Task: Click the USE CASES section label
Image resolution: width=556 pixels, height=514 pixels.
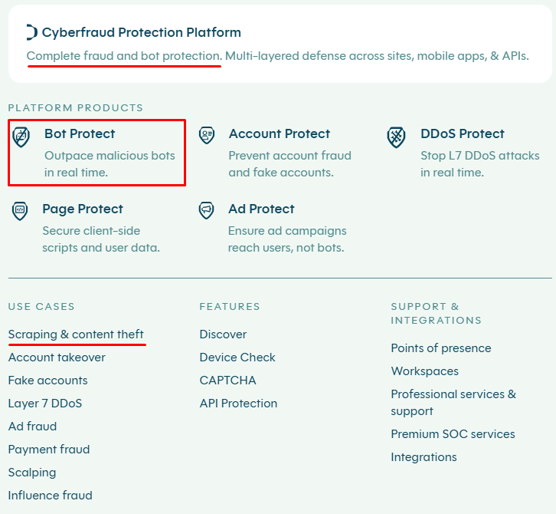Action: click(x=41, y=306)
